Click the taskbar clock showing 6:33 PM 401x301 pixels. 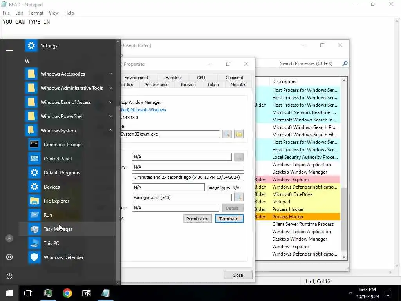pos(367,293)
